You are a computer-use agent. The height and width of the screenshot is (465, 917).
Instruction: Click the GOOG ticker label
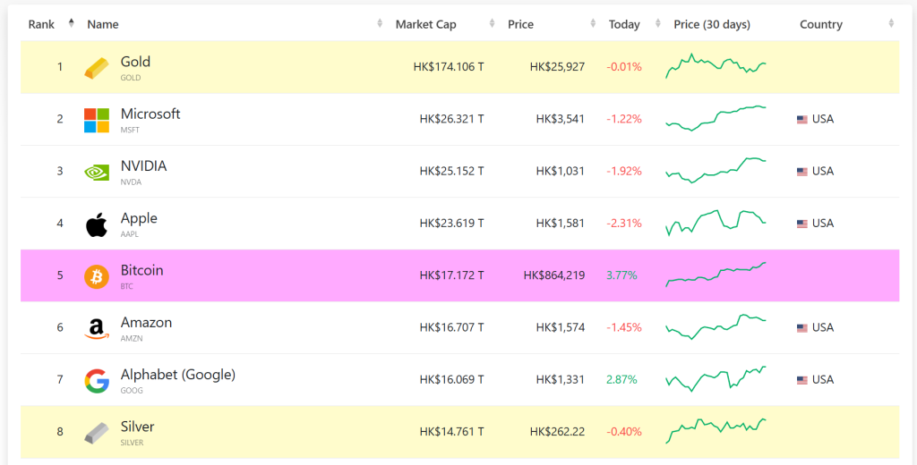(x=132, y=390)
